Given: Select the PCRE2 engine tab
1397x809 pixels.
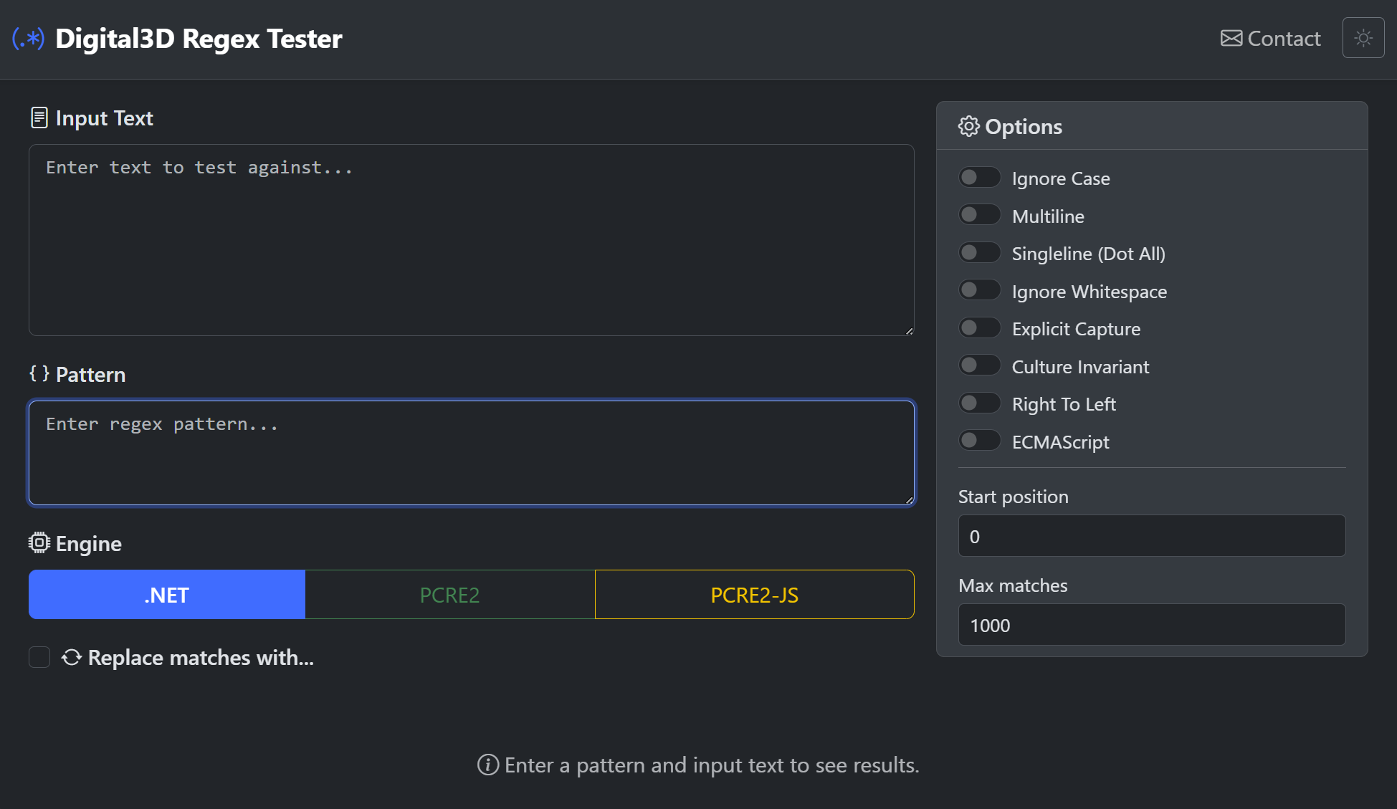Looking at the screenshot, I should (x=449, y=595).
